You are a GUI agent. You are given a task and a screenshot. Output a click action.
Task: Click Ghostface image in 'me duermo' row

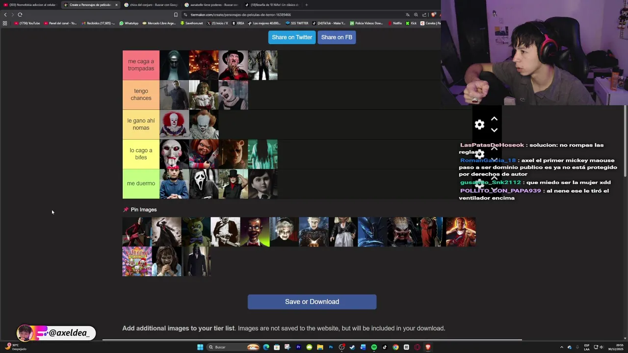(x=204, y=184)
